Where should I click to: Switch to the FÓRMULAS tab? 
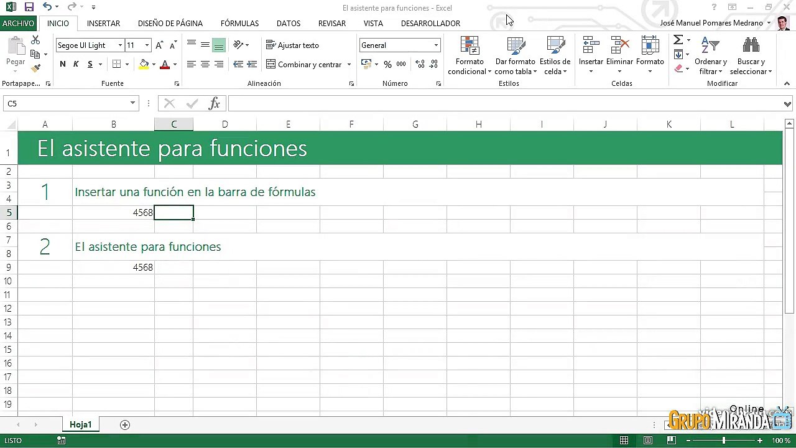click(239, 23)
